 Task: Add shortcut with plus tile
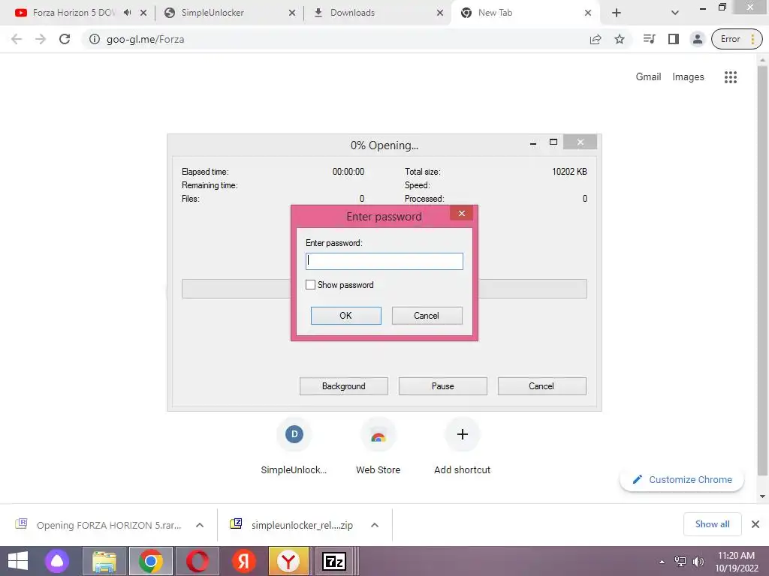tap(463, 446)
